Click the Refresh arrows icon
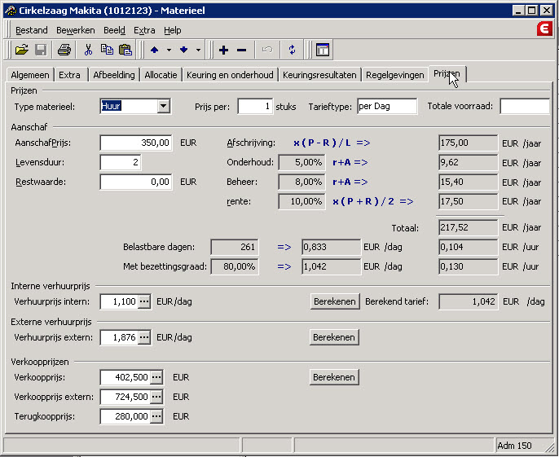559x457 pixels. tap(292, 50)
